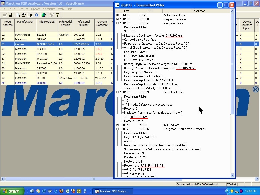Expand the 60928 ISO Address Claim row
The height and width of the screenshot is (195, 260).
(117, 15)
